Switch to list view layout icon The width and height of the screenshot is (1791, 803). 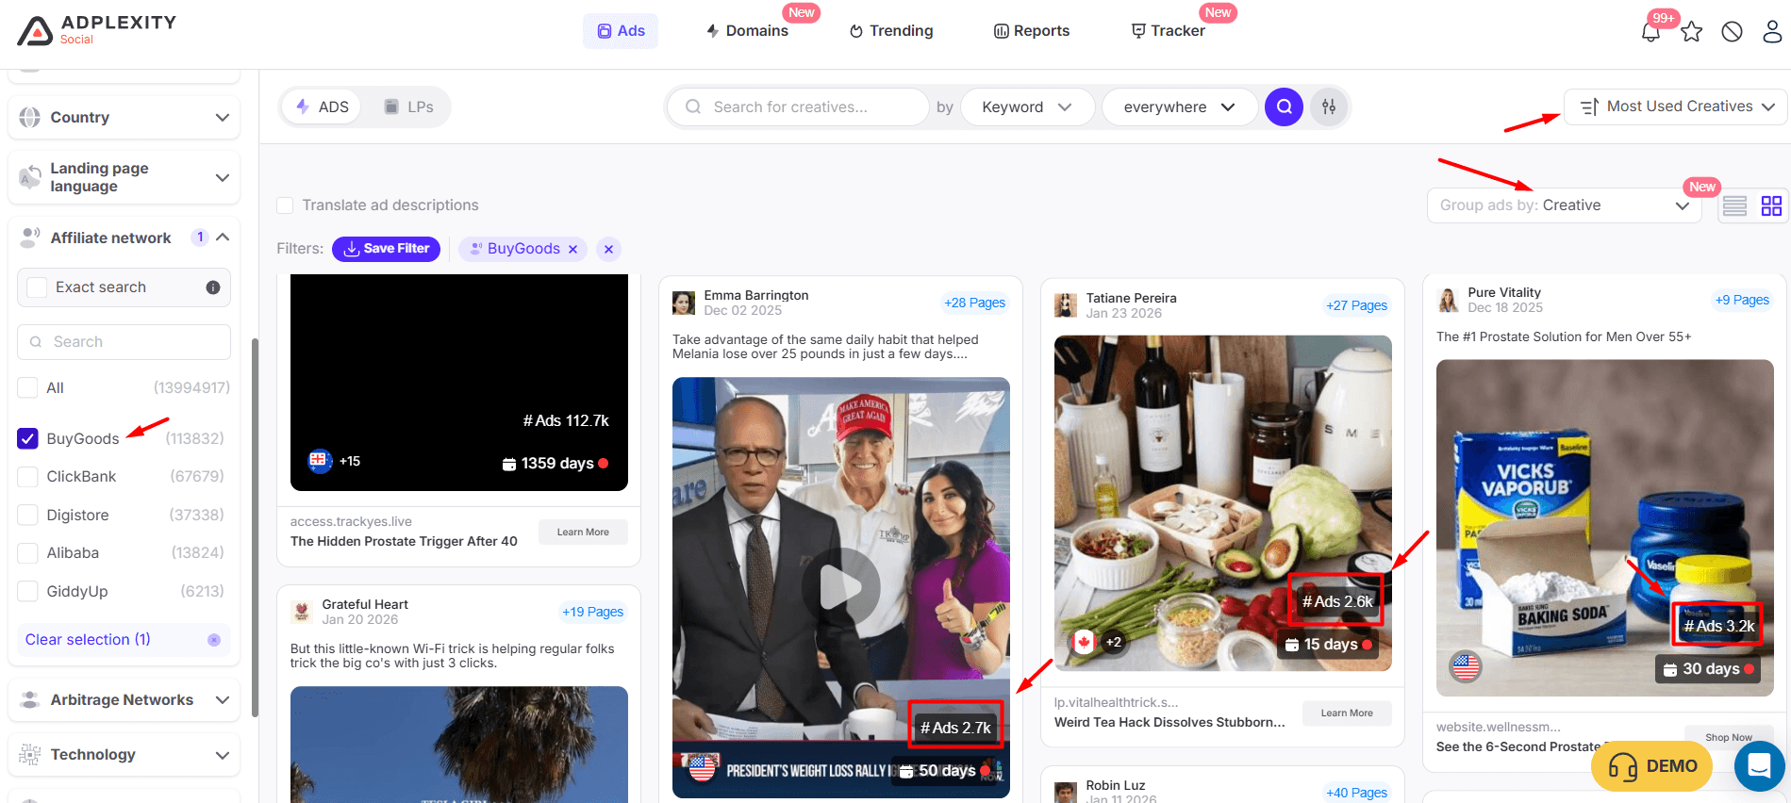[x=1734, y=205]
